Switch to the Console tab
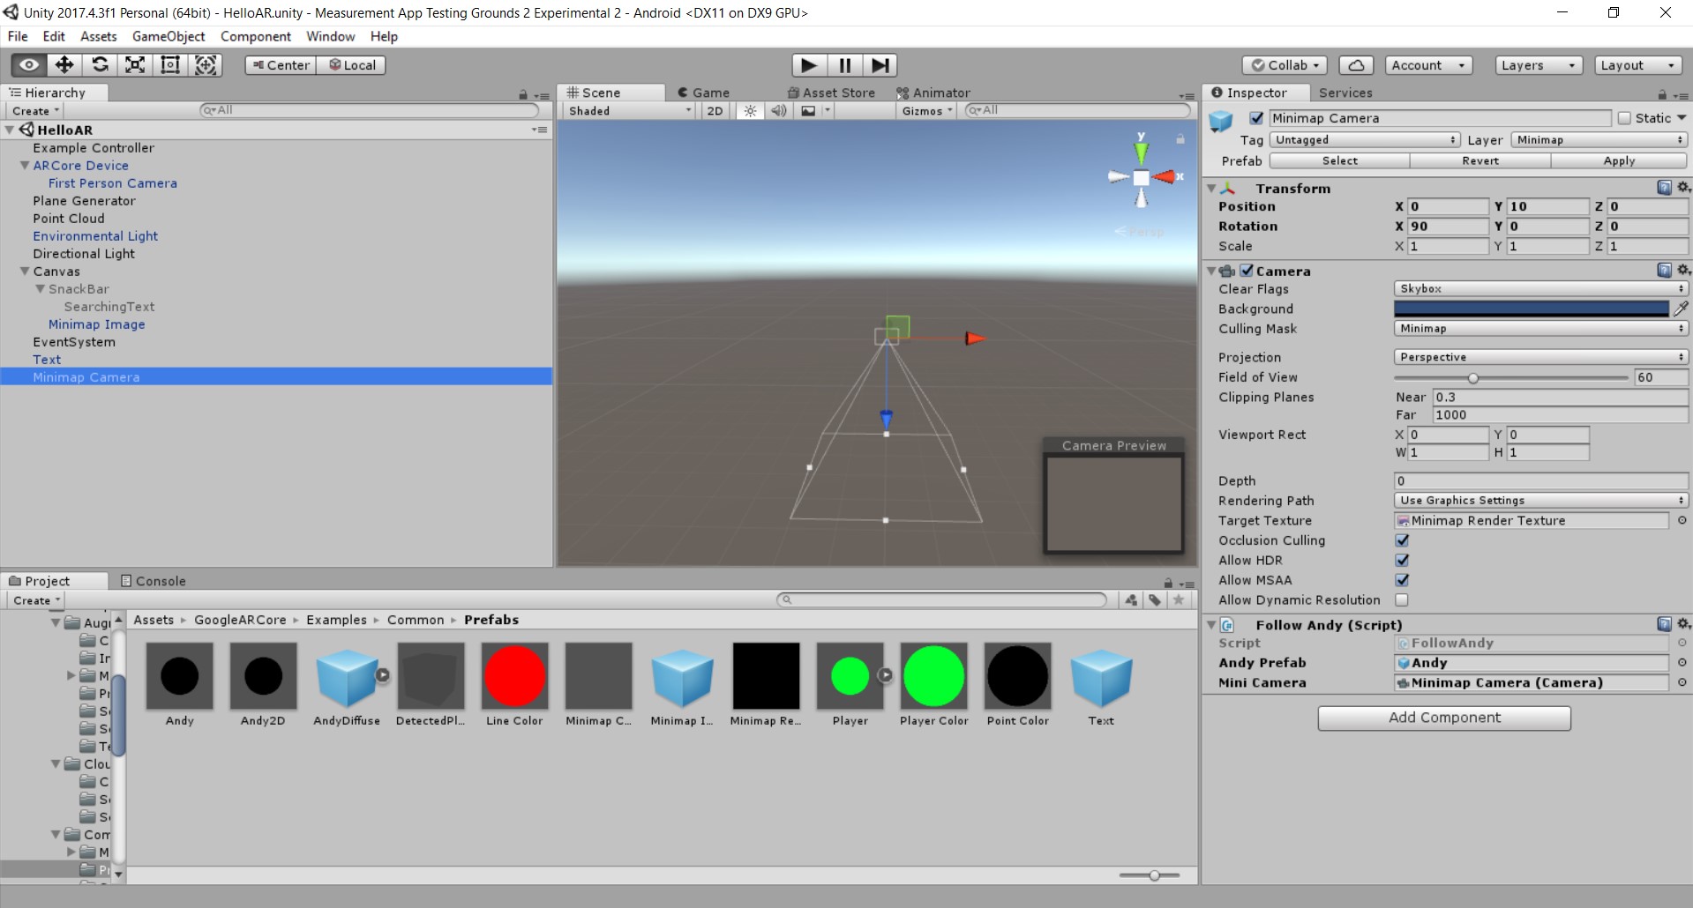1693x908 pixels. click(154, 581)
